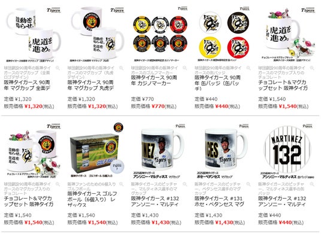
Task: Click magnifier icon on Martinez can badge item
Action: [312, 184]
